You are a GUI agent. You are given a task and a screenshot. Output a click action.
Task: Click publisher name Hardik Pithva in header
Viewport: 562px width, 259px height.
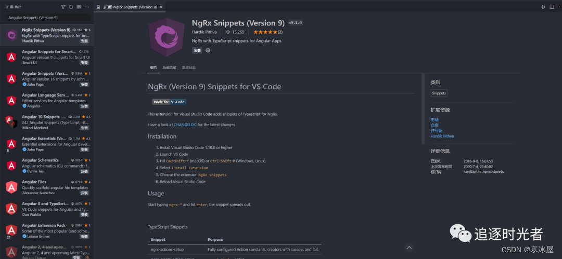205,32
